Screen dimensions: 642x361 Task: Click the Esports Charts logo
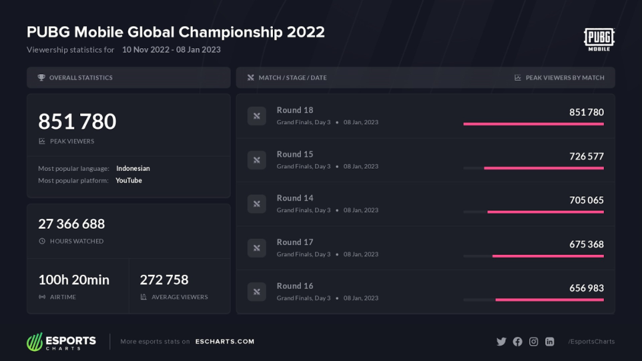(61, 342)
